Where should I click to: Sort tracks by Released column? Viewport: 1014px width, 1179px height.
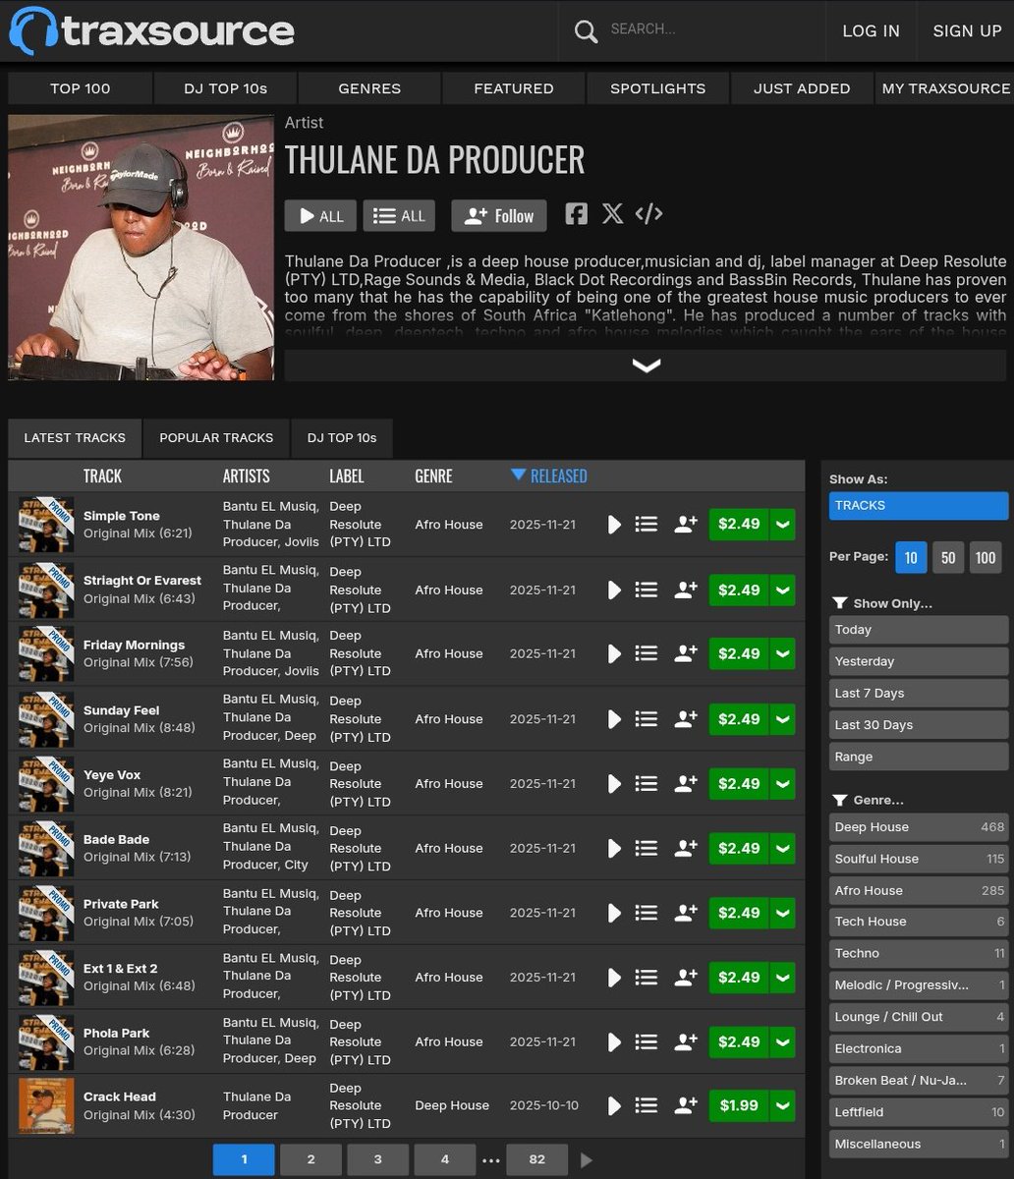tap(549, 476)
